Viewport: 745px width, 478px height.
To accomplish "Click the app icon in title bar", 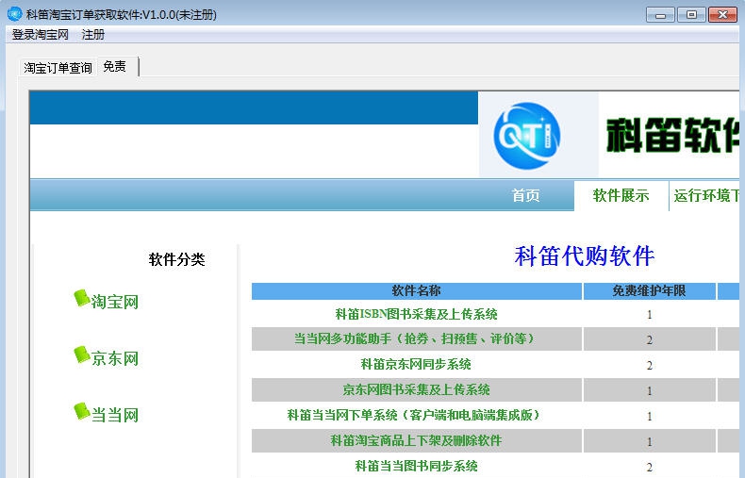I will (15, 14).
